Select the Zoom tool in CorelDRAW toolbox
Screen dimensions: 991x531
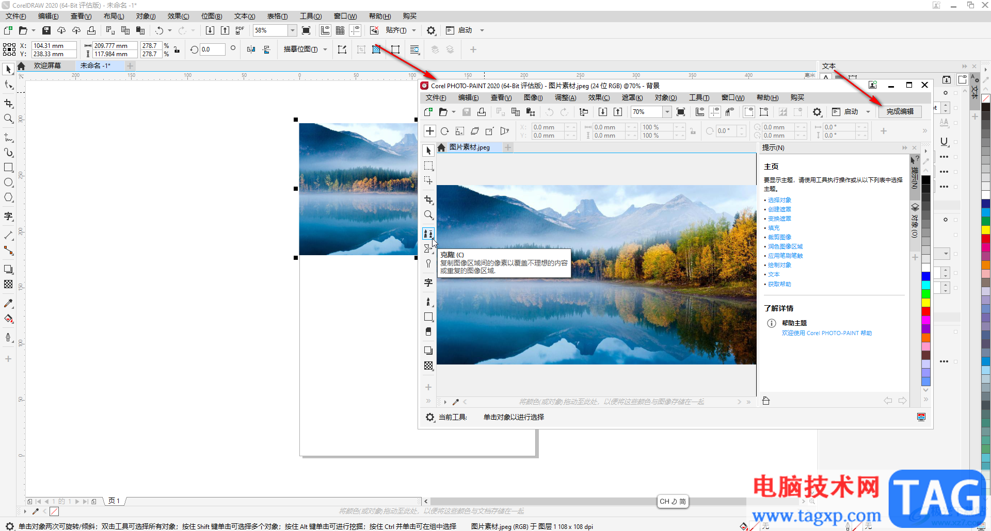pos(8,119)
